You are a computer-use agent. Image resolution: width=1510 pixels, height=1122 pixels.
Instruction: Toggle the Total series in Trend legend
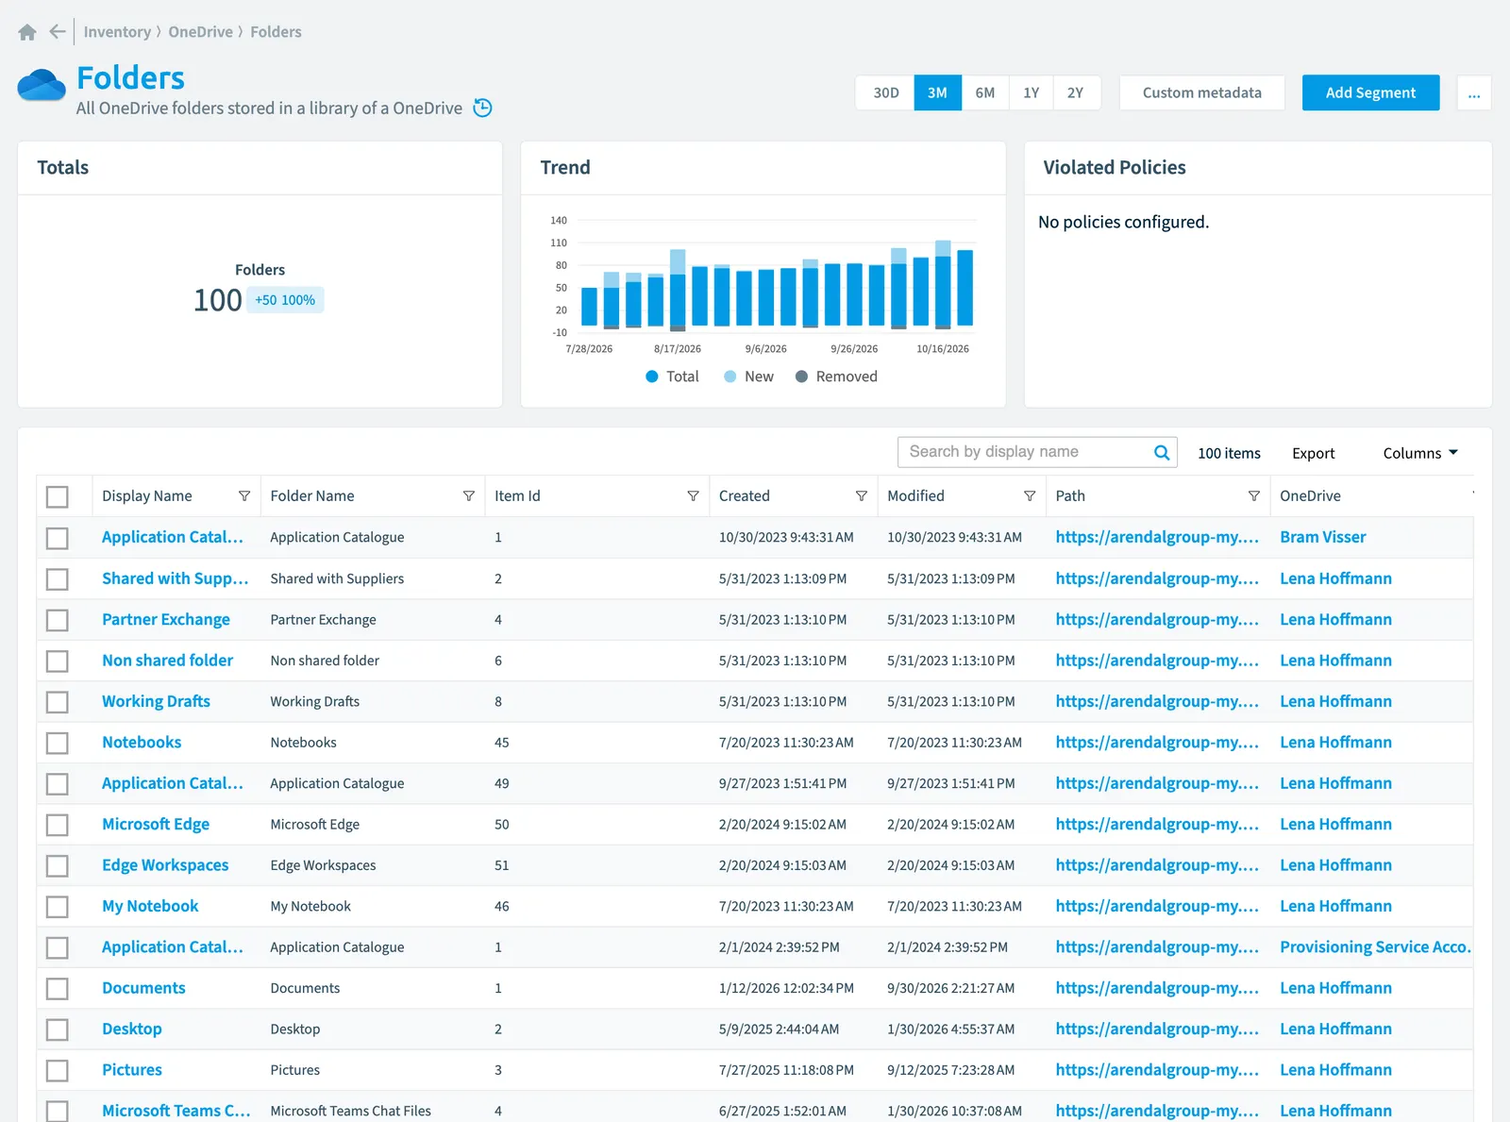pos(672,377)
